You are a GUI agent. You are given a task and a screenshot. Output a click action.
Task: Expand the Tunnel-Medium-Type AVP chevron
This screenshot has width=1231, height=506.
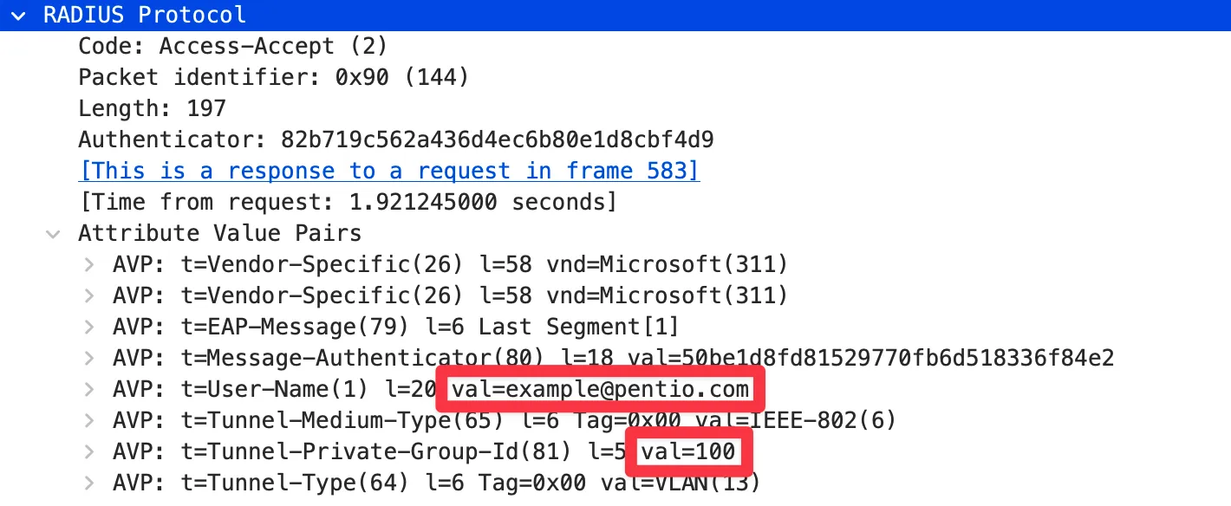[x=88, y=420]
